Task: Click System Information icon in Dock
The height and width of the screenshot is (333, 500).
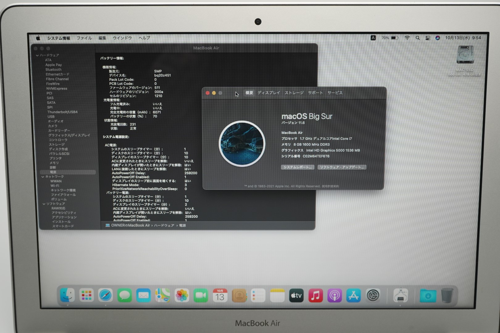Action: [x=401, y=295]
